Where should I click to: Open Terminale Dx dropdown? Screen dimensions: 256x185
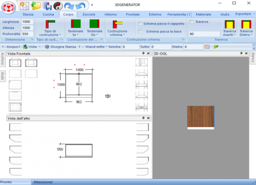(95, 28)
